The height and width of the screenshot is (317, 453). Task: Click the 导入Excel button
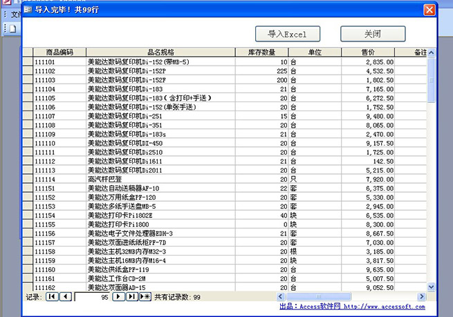pos(288,34)
